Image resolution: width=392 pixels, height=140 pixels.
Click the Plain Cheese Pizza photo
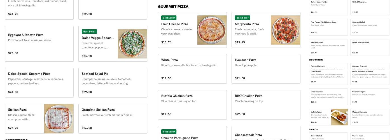point(212,30)
